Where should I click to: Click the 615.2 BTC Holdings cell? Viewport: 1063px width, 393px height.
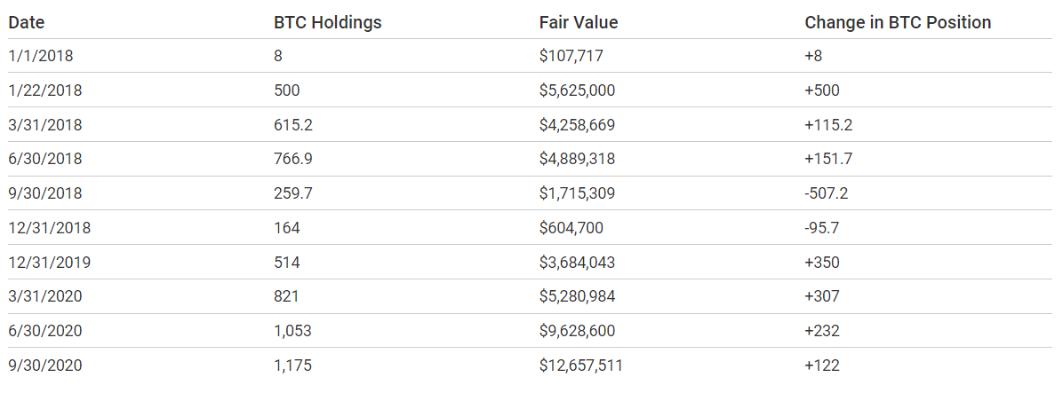293,125
